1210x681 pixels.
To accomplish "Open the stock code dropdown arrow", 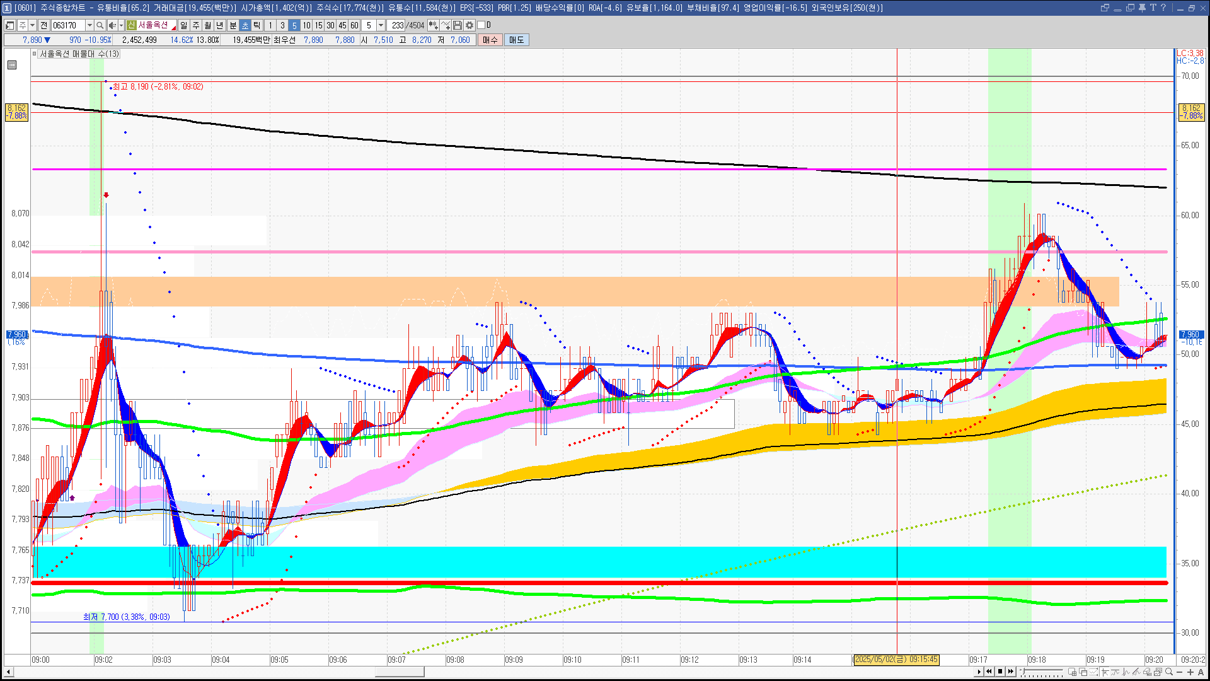I will [x=89, y=25].
